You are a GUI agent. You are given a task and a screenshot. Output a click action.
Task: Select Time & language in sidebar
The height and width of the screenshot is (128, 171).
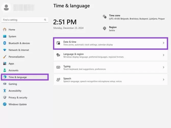coord(17,77)
